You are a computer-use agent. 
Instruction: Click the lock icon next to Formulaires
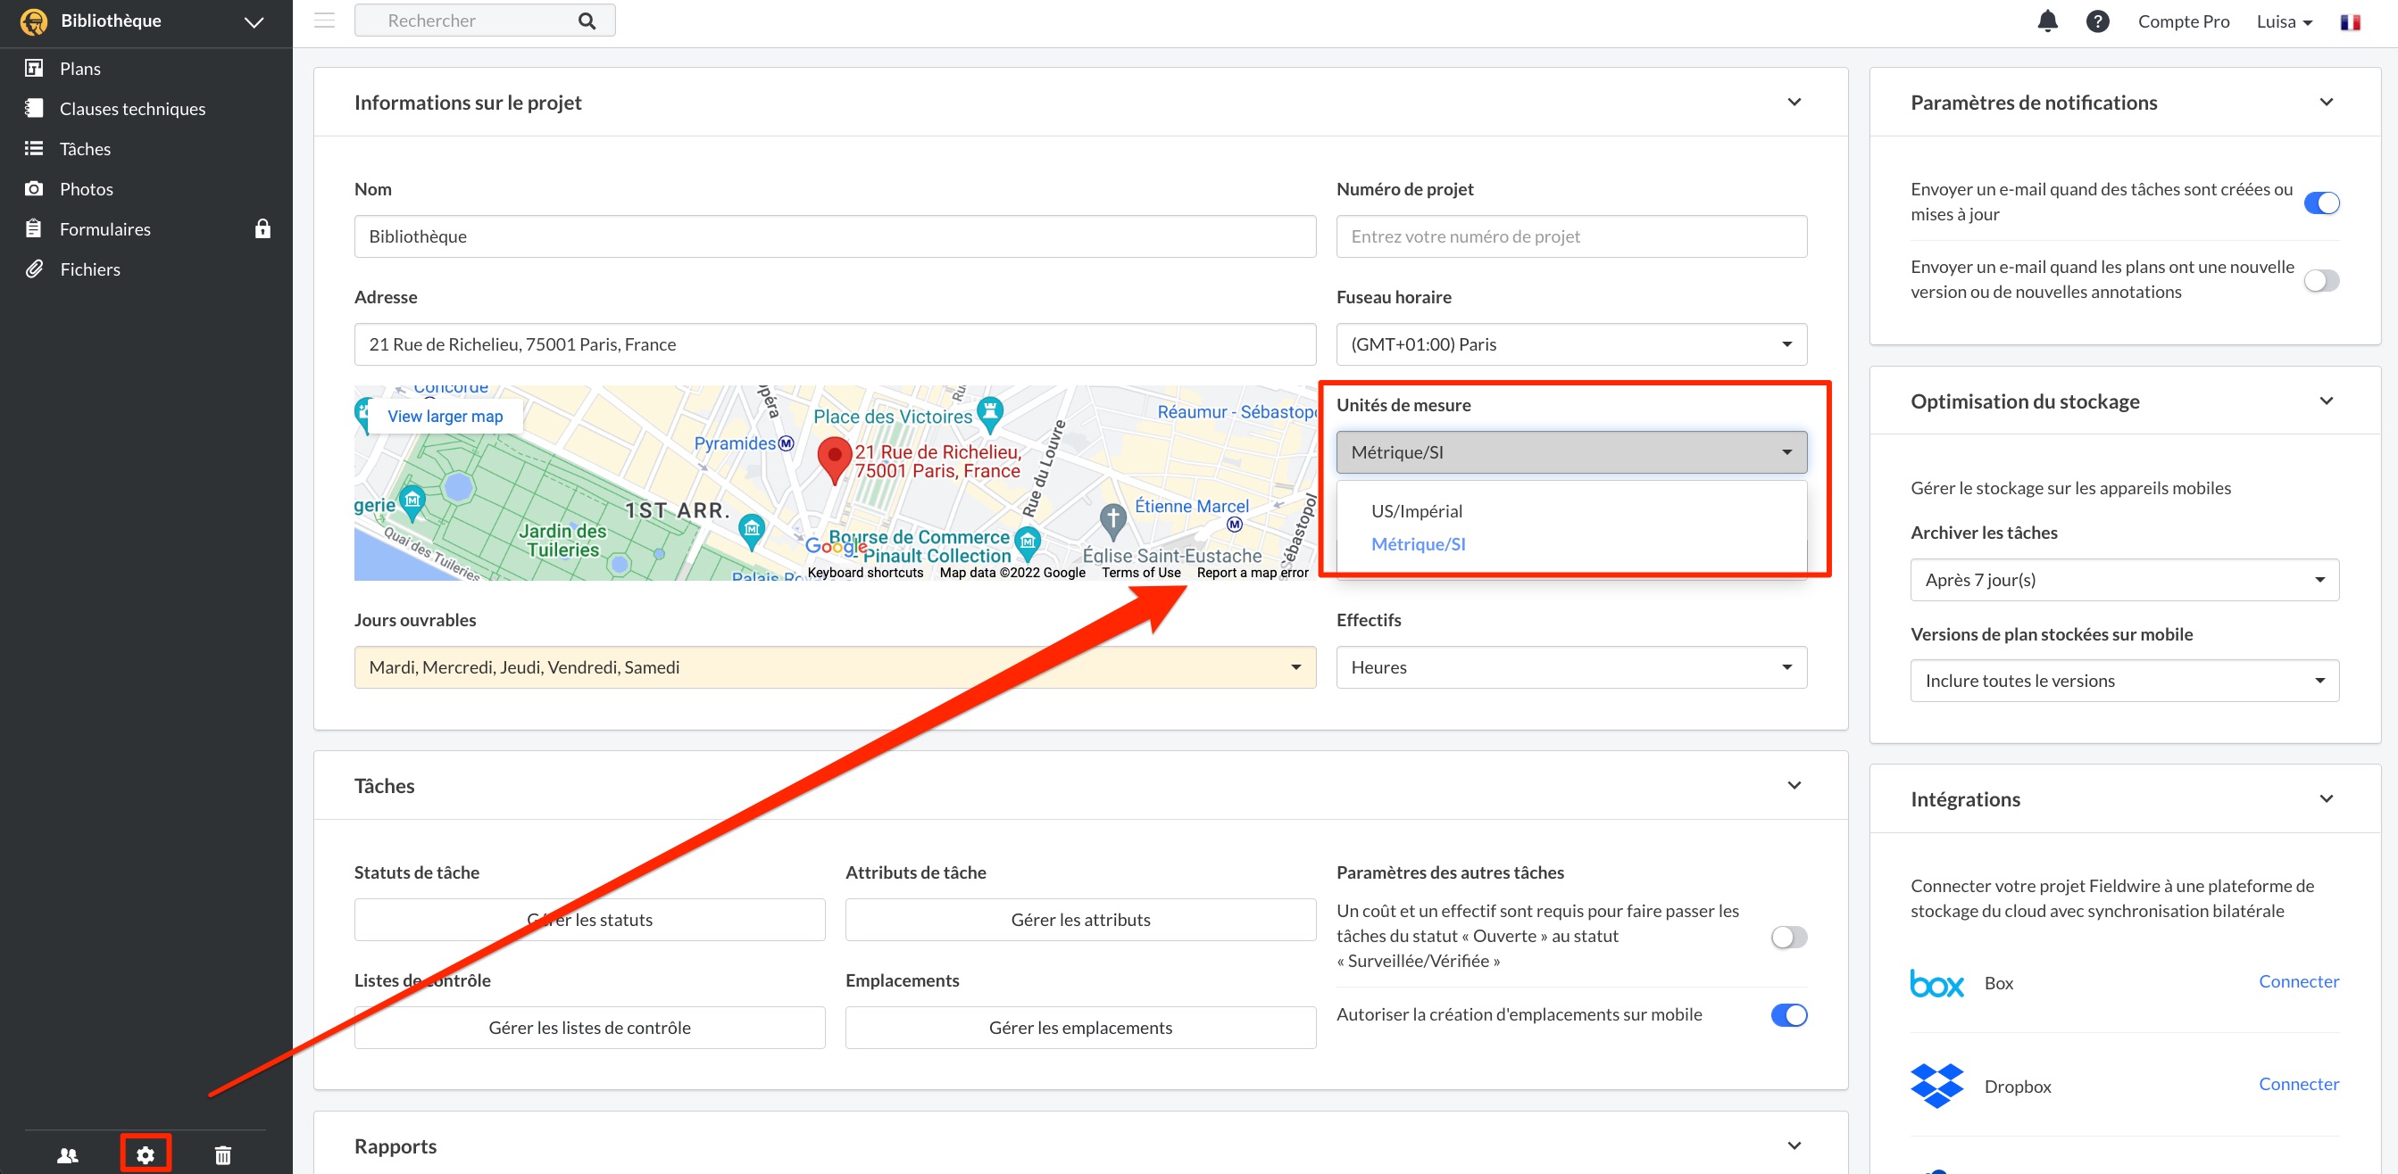tap(262, 227)
